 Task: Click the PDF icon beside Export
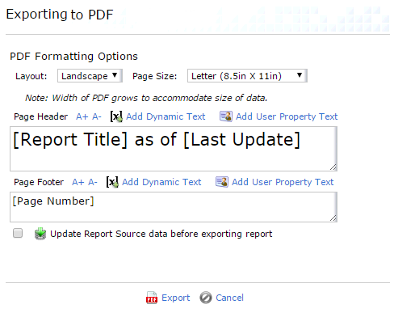click(152, 298)
